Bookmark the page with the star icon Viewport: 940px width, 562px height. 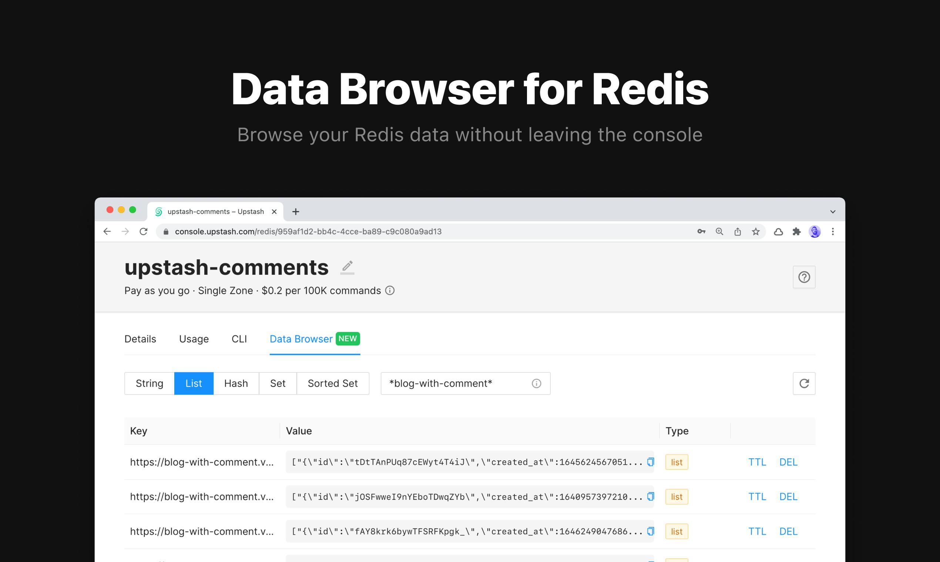(x=756, y=231)
